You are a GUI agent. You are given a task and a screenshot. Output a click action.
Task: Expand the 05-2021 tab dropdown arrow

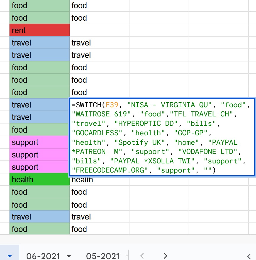(x=127, y=256)
